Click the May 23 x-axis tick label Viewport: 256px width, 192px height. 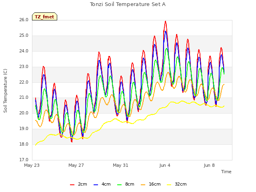(32, 165)
